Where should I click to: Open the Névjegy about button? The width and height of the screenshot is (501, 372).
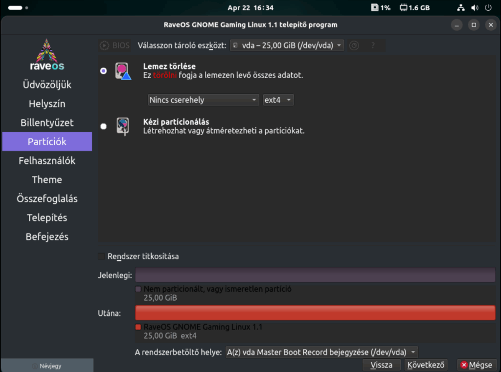point(47,366)
